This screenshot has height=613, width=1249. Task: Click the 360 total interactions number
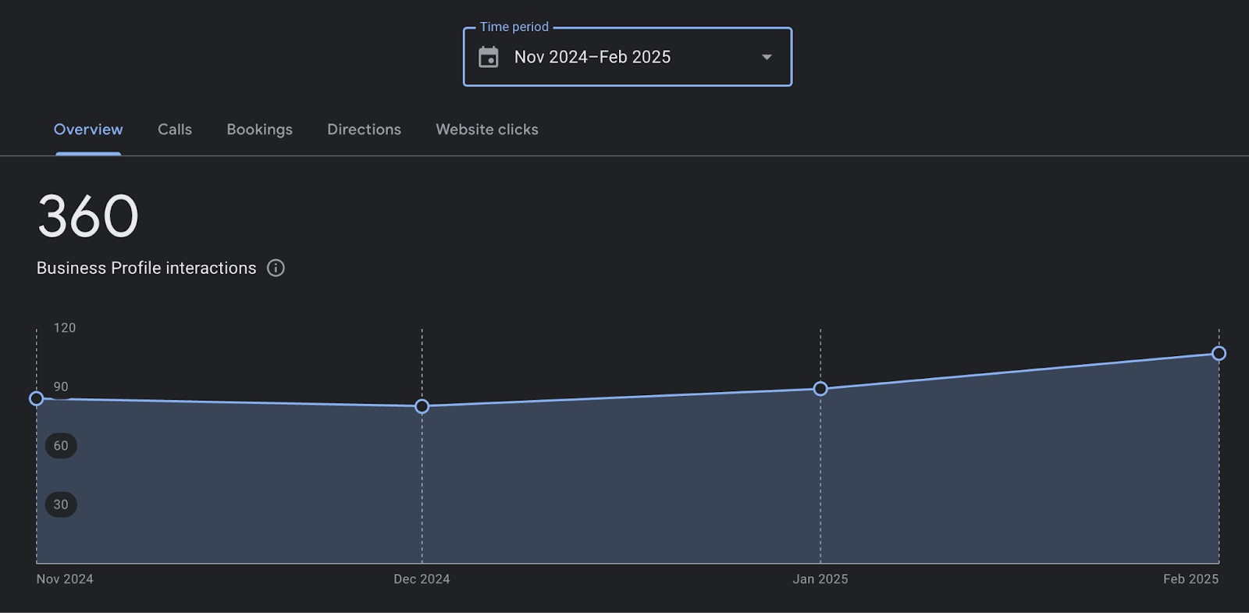(x=88, y=216)
